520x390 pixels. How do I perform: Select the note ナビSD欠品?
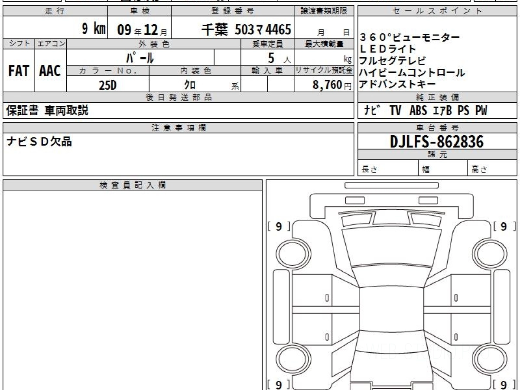pyautogui.click(x=39, y=141)
